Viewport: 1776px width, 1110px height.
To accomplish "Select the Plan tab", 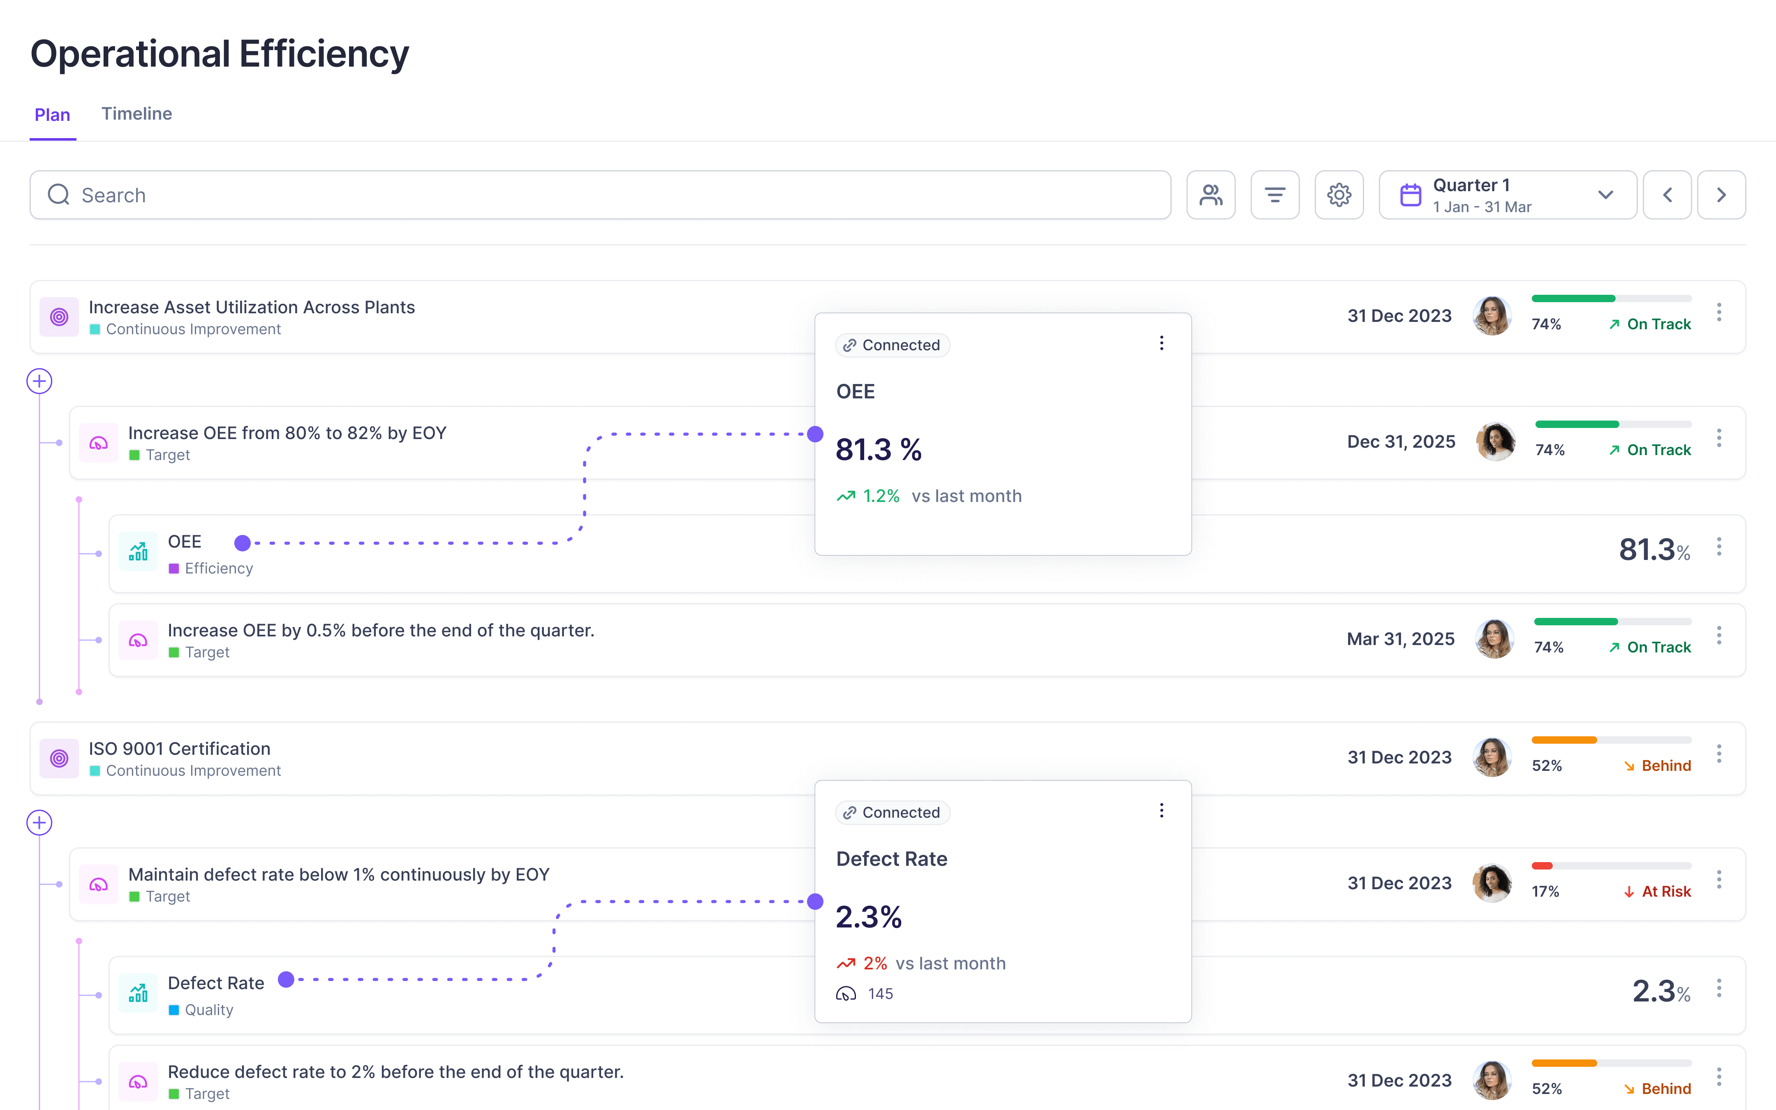I will pyautogui.click(x=52, y=115).
